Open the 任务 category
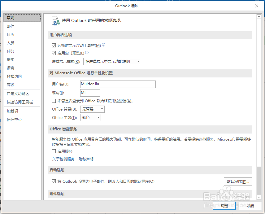Screen dimensions: 265x214 point(22,51)
